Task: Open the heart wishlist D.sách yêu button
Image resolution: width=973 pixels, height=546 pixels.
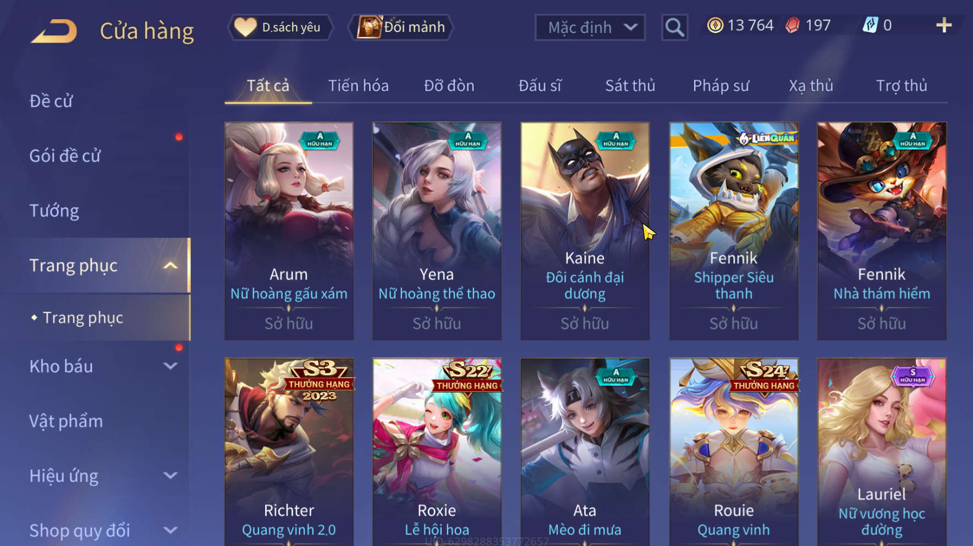Action: pyautogui.click(x=281, y=27)
